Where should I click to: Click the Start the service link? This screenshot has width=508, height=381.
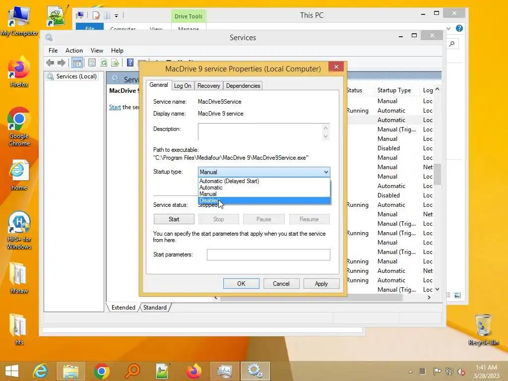(115, 107)
